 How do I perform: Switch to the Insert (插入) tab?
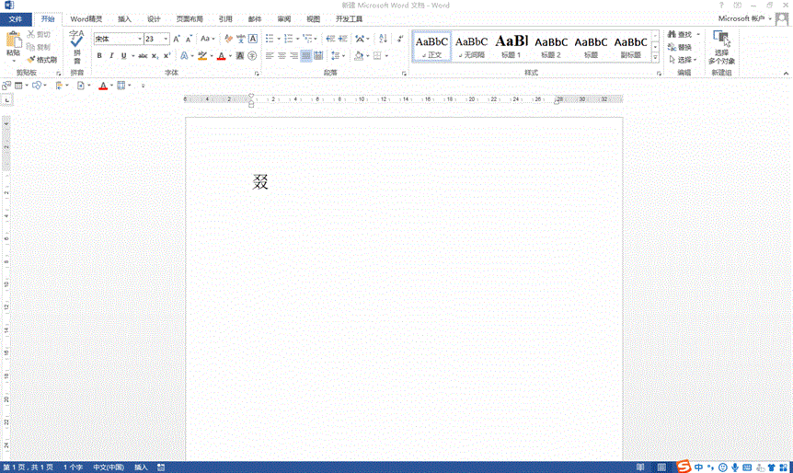click(x=124, y=18)
